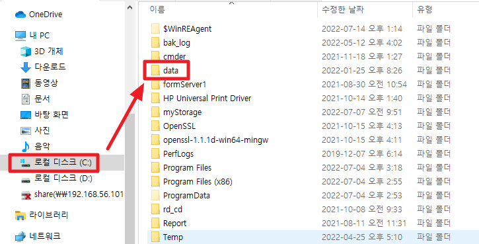Select the 다운로드 label in sidebar
479x244 pixels.
coord(50,67)
